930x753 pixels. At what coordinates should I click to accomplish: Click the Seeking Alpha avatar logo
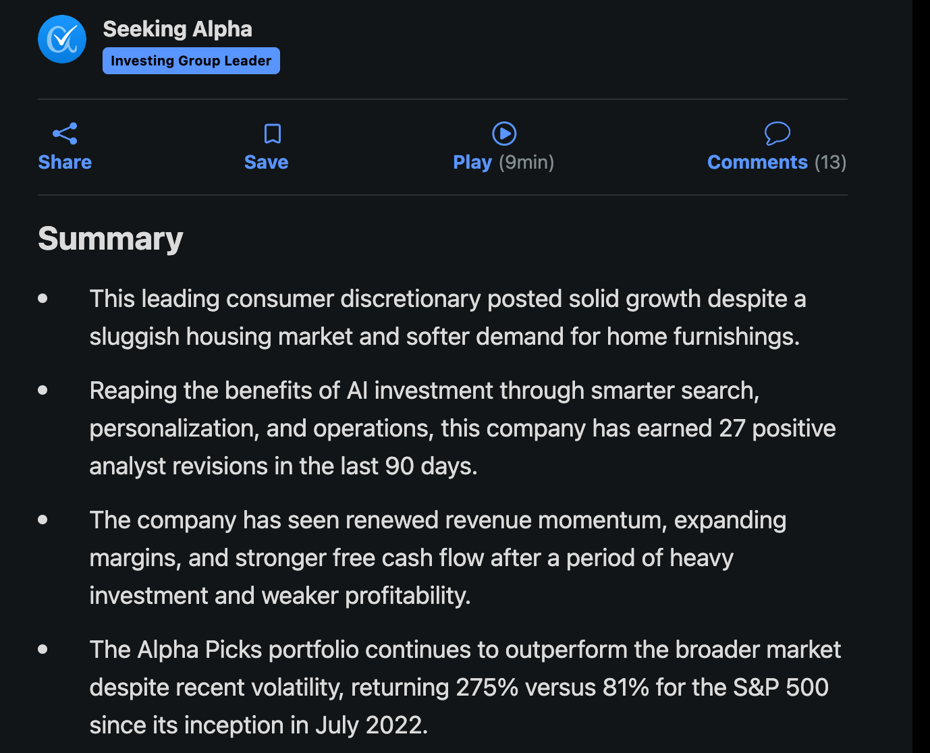pos(62,39)
